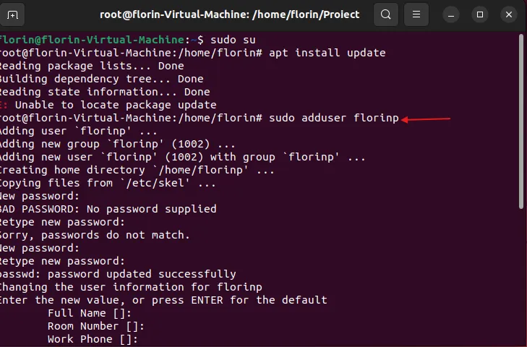Click the window title text in header bar

(x=229, y=14)
